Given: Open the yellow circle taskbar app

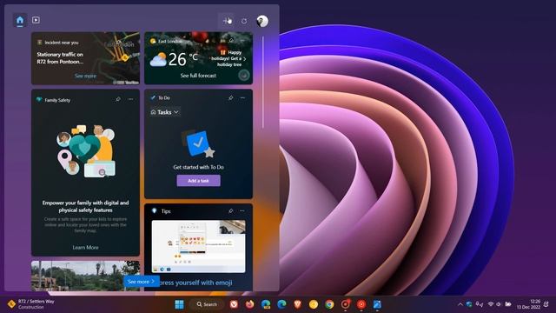Looking at the screenshot, I should (x=314, y=304).
